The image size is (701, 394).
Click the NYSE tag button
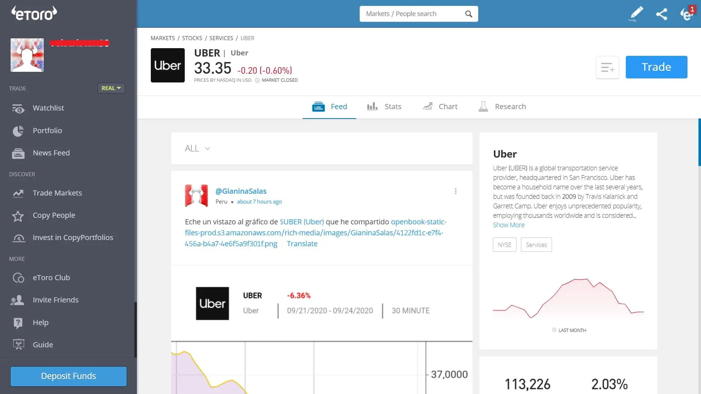(x=505, y=245)
